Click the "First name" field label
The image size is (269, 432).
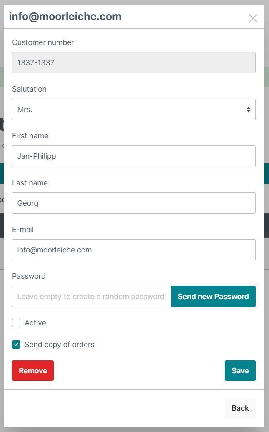[30, 136]
